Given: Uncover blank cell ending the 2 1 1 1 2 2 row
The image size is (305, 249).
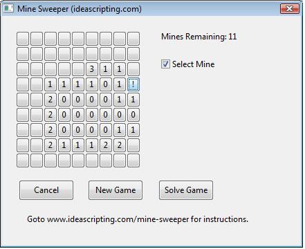Looking at the screenshot, I should click(x=133, y=145).
